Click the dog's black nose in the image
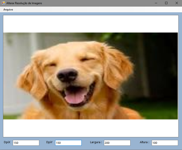The height and width of the screenshot is (150, 182). [67, 75]
